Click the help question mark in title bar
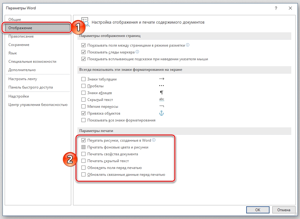This screenshot has height=219, width=300. (x=276, y=8)
